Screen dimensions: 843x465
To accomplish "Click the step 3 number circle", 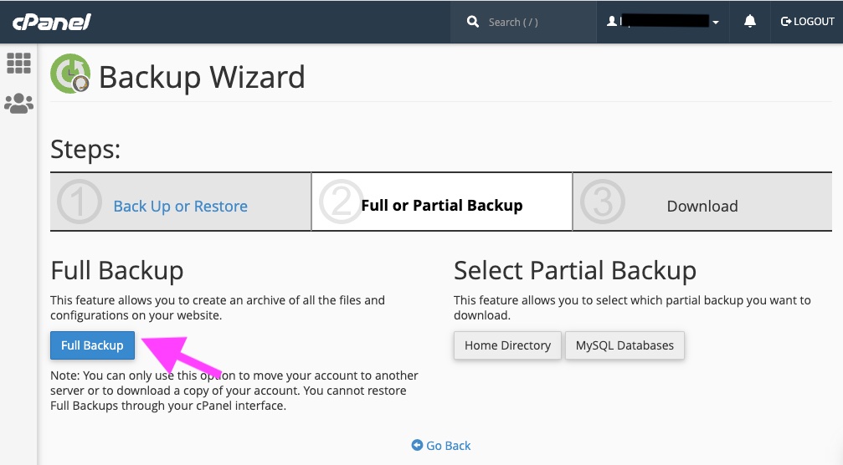I will [602, 203].
